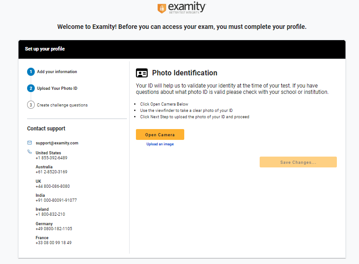Click the support@examity.com email address

tap(57, 143)
